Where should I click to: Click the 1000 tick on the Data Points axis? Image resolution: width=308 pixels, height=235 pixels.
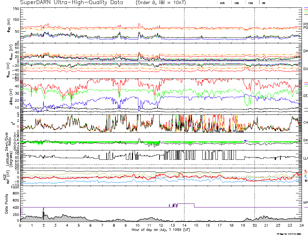[14, 187]
